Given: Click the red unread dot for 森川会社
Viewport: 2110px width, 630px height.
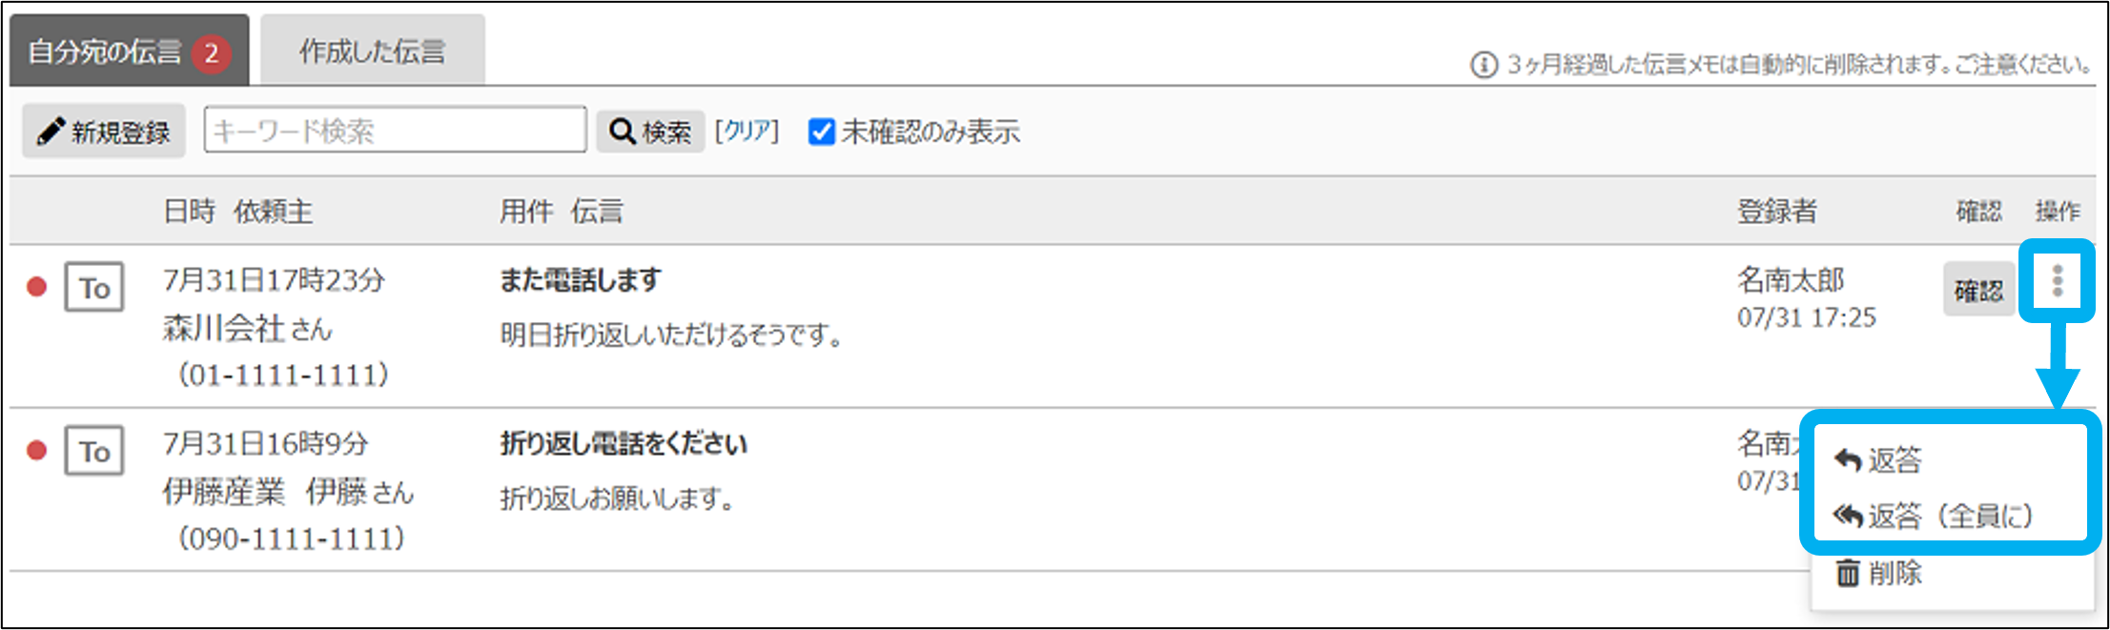Looking at the screenshot, I should (x=37, y=287).
